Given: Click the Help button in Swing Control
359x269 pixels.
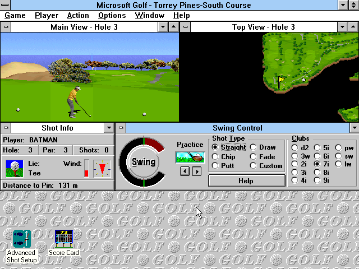Looking at the screenshot, I should click(x=247, y=180).
